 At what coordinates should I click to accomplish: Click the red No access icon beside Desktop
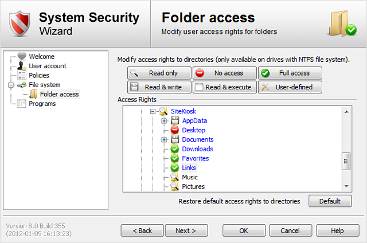(175, 130)
